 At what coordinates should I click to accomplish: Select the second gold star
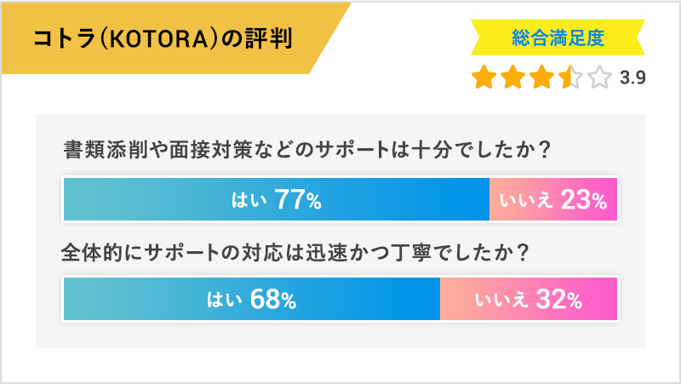(513, 77)
